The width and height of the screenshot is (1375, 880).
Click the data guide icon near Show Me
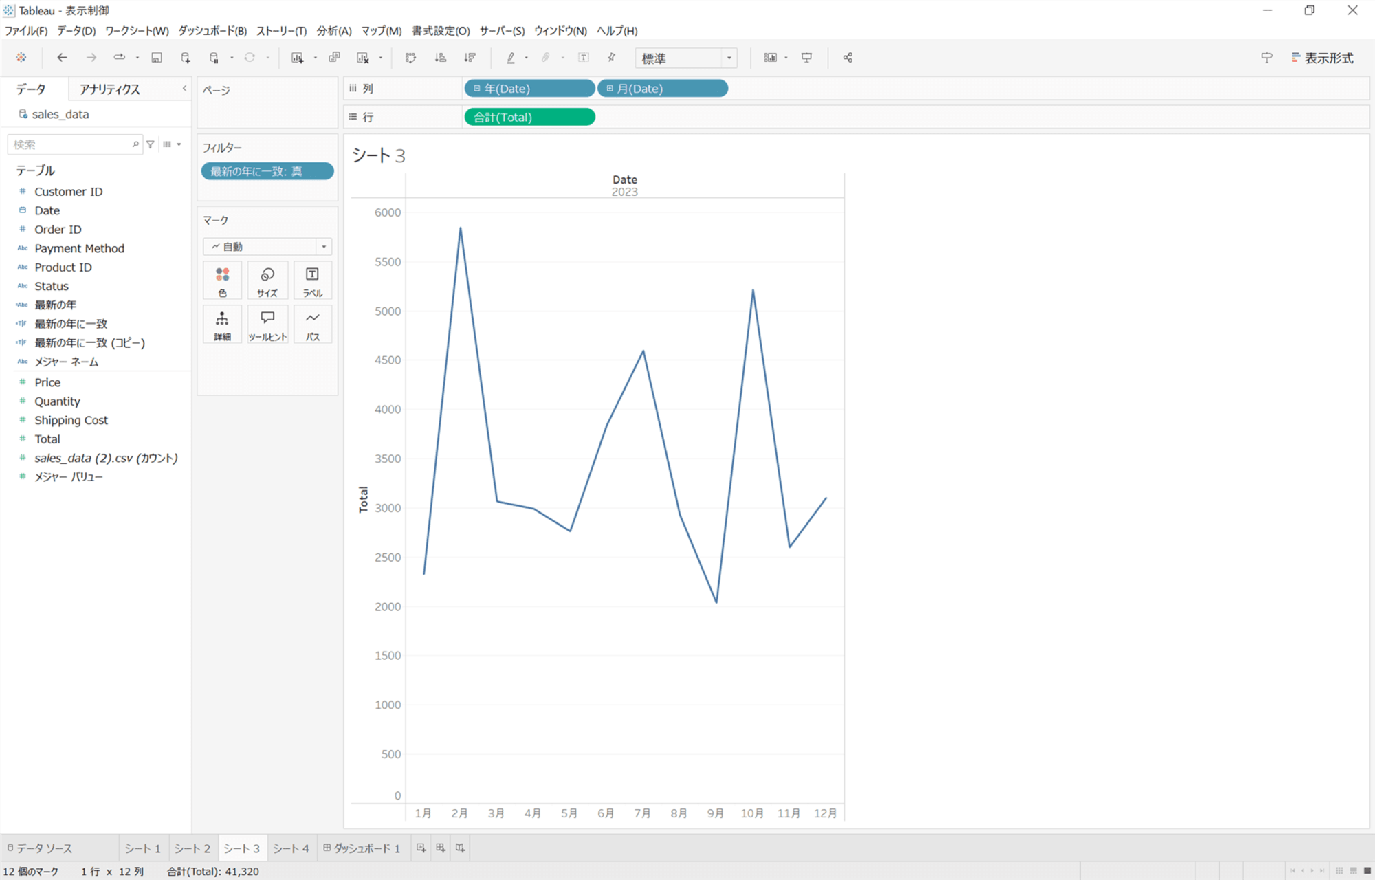[1266, 58]
